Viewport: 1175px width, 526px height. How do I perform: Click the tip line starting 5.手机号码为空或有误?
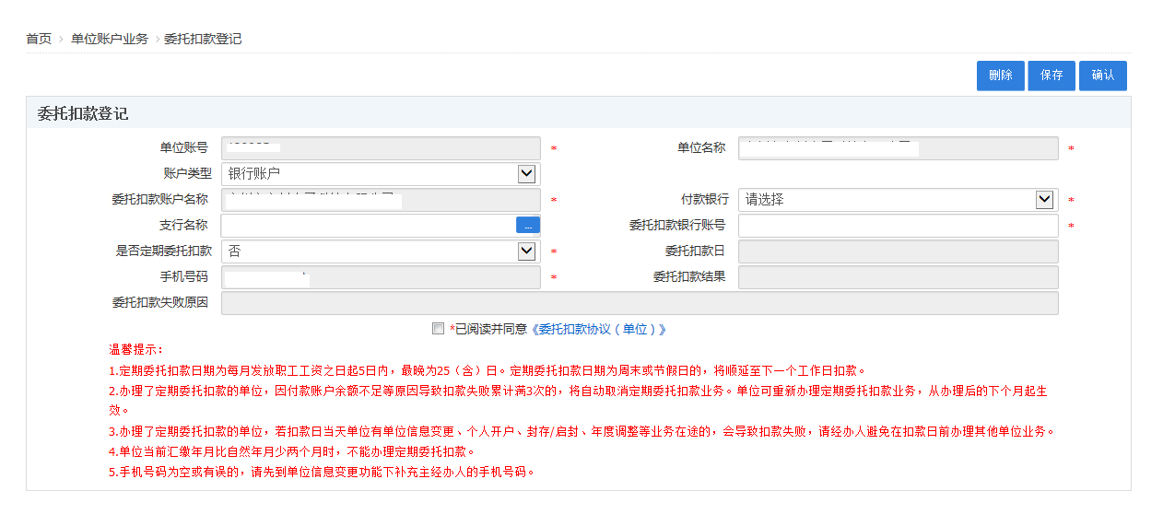tap(322, 472)
